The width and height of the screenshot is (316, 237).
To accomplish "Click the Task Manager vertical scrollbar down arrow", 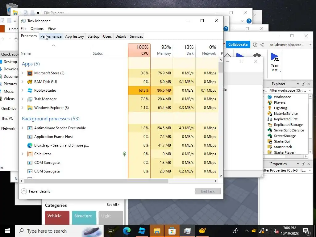I will [221, 176].
